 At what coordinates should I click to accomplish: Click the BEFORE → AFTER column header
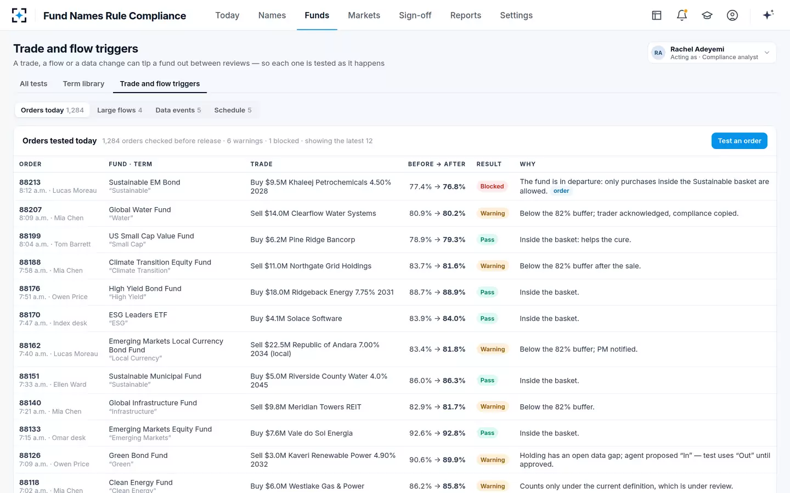(437, 164)
